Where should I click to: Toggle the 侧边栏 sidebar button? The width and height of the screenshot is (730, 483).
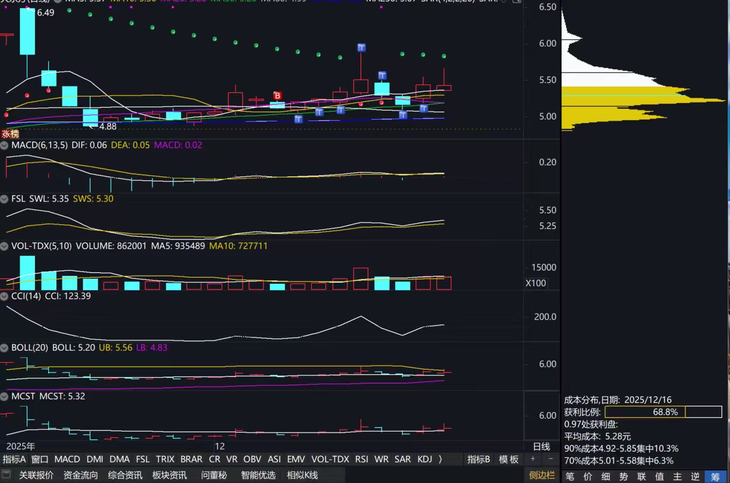pos(542,475)
